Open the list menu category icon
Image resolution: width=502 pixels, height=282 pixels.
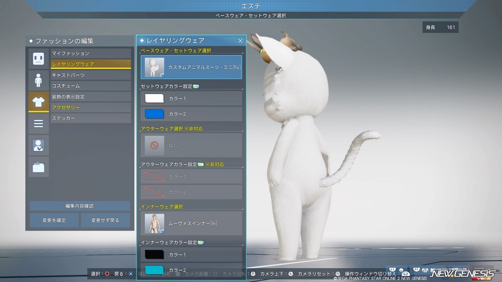[38, 124]
